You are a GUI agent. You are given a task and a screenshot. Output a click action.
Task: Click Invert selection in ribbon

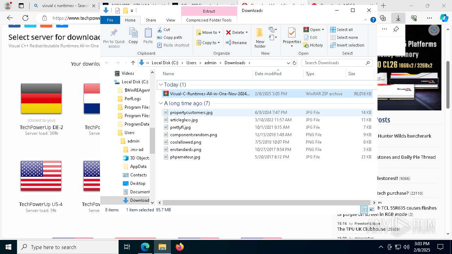(x=347, y=45)
